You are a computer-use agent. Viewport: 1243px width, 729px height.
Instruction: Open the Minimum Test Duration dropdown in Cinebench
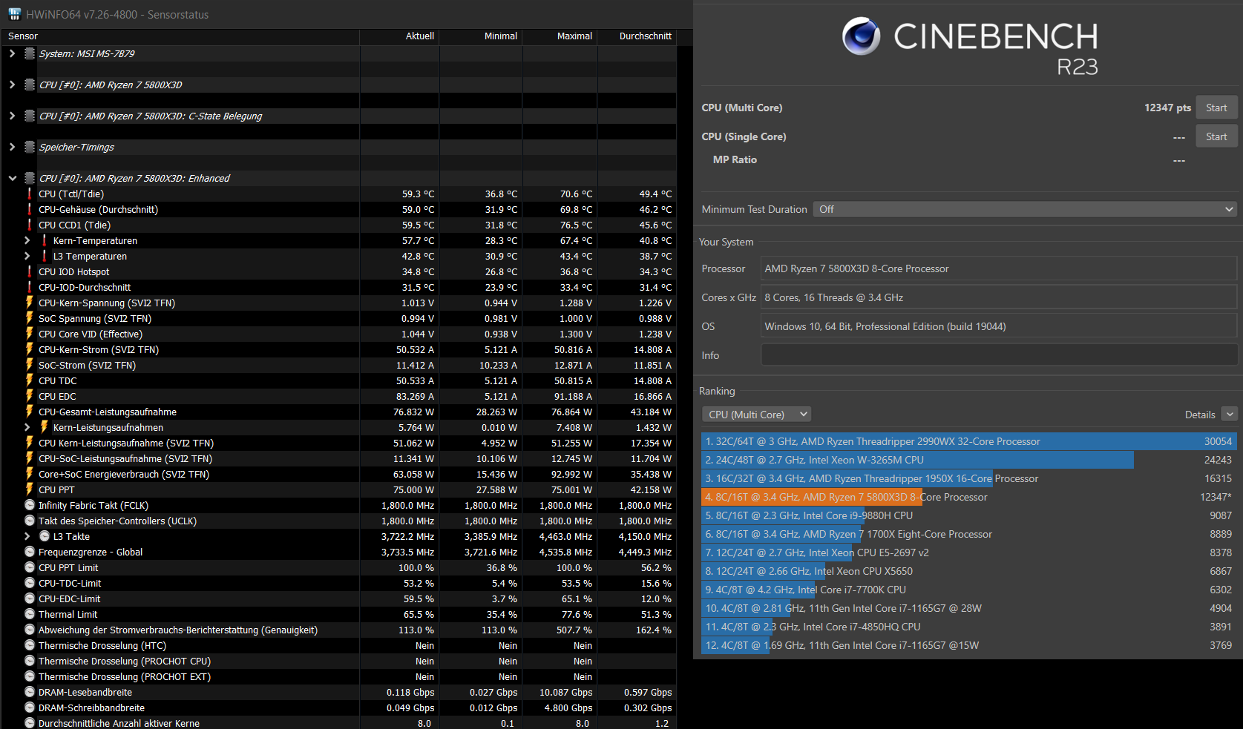pos(1025,209)
